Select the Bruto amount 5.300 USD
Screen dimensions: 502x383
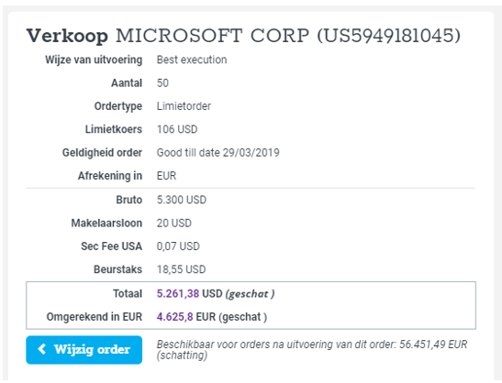[x=182, y=200]
